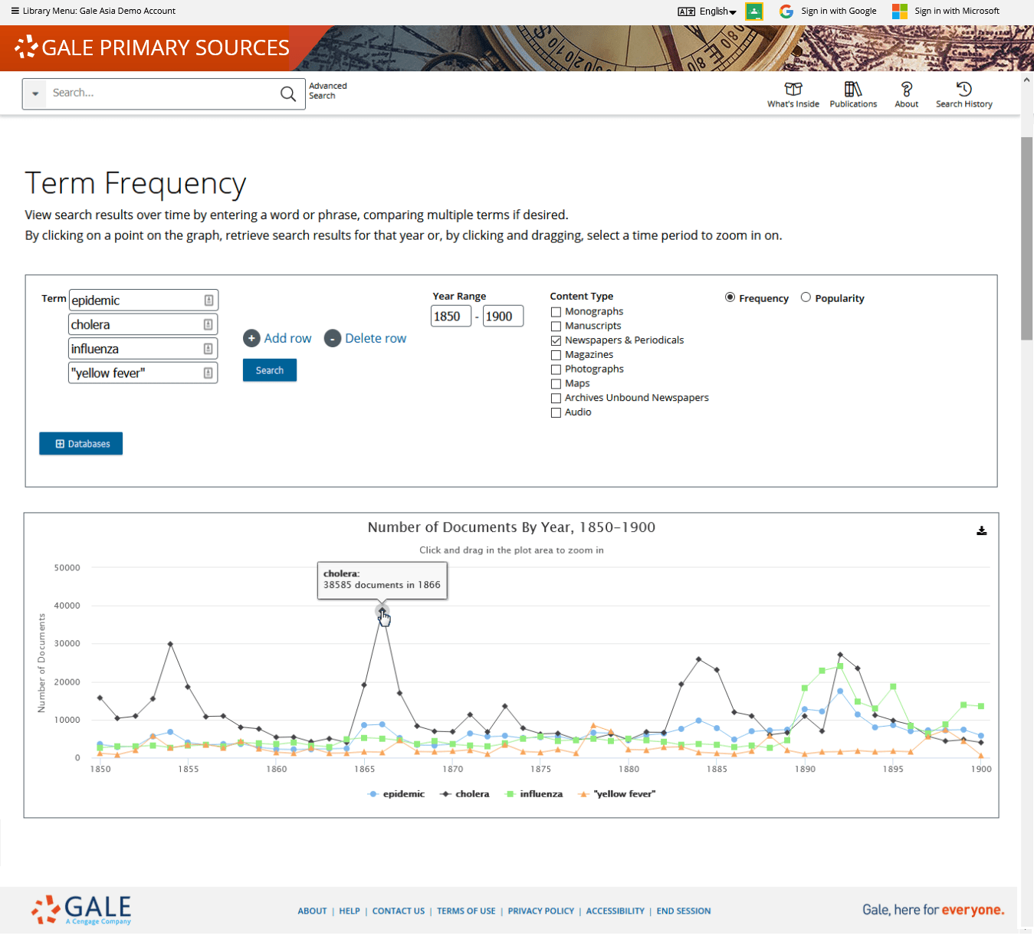Click the END SESSION footer link
Screen dimensions: 1034x939
pos(684,911)
